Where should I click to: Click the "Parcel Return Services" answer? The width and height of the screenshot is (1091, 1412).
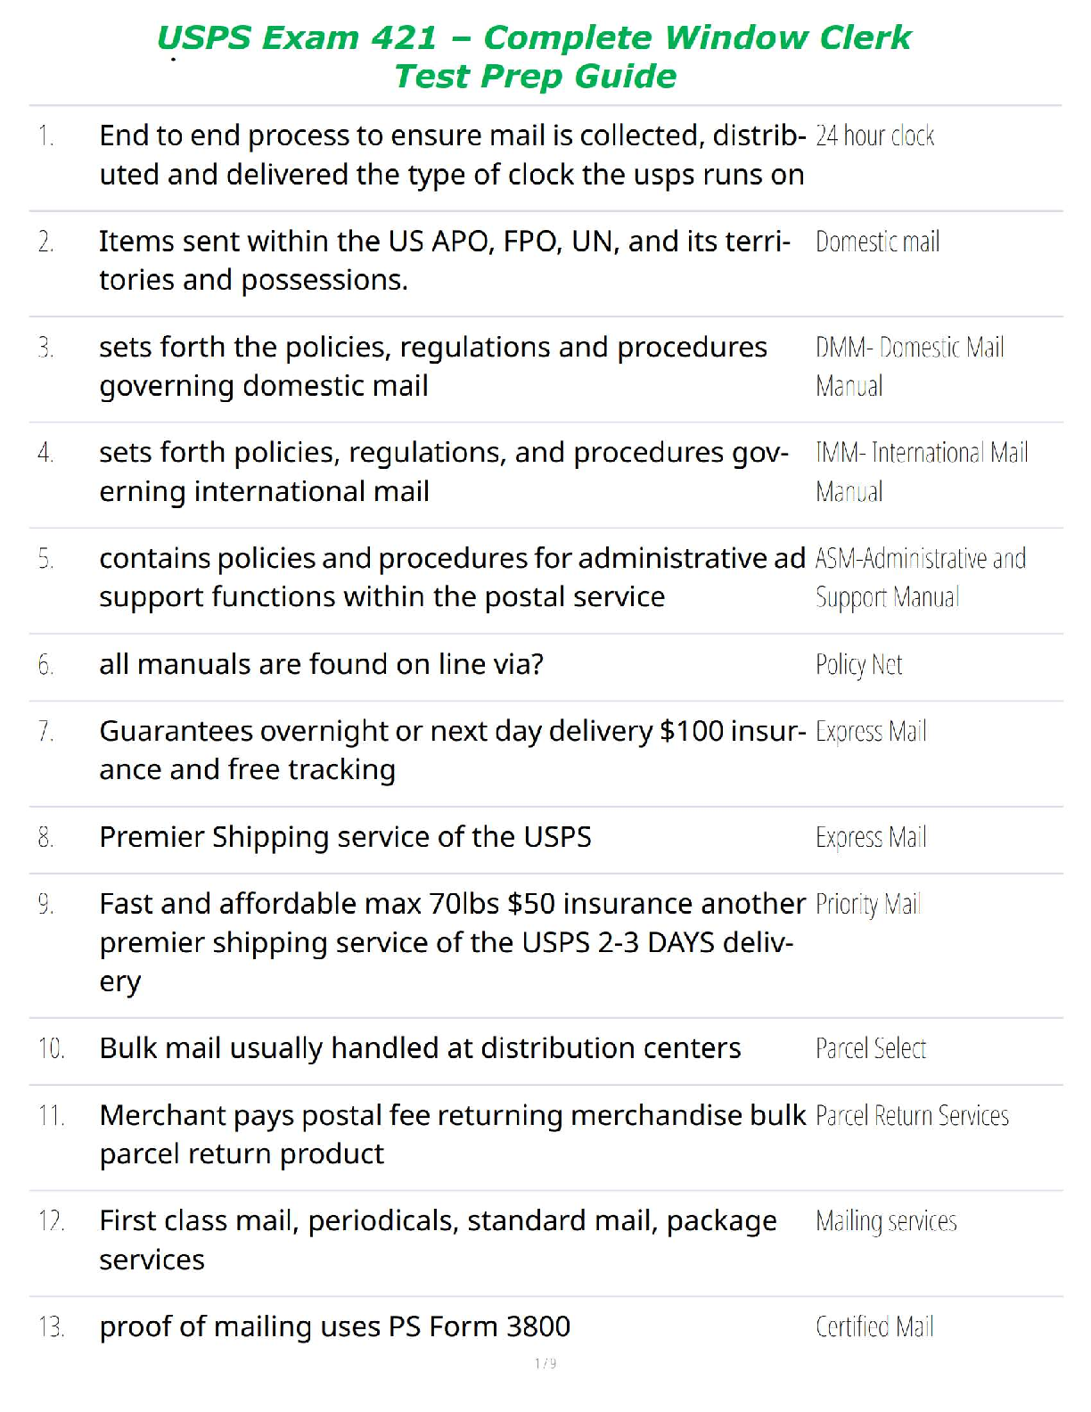click(x=912, y=1115)
